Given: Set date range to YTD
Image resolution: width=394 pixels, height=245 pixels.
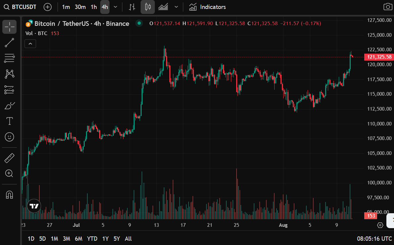Looking at the screenshot, I should (x=92, y=239).
